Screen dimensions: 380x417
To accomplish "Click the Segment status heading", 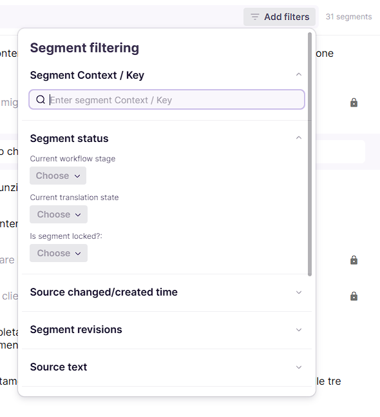I will coord(69,138).
